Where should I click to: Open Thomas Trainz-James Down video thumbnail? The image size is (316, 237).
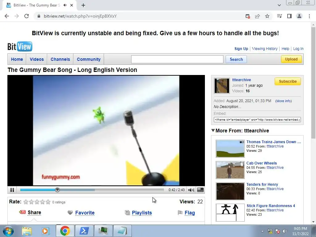click(x=230, y=148)
